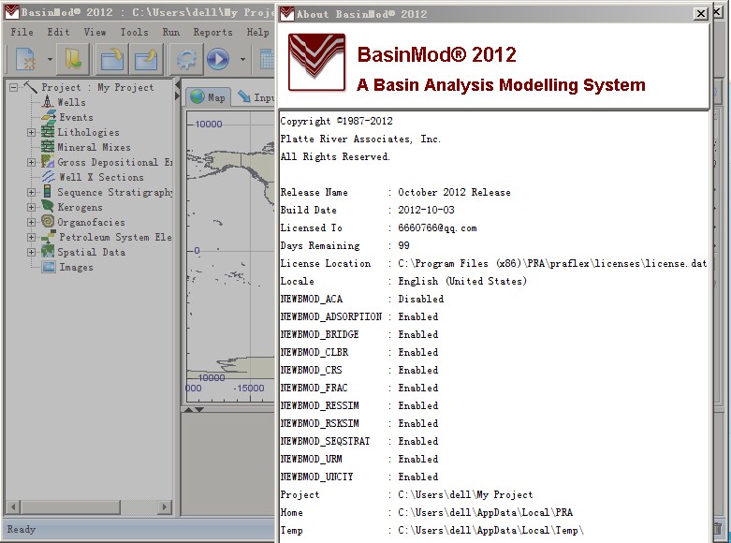731x543 pixels.
Task: Expand the Lithologies tree node
Action: (x=31, y=133)
